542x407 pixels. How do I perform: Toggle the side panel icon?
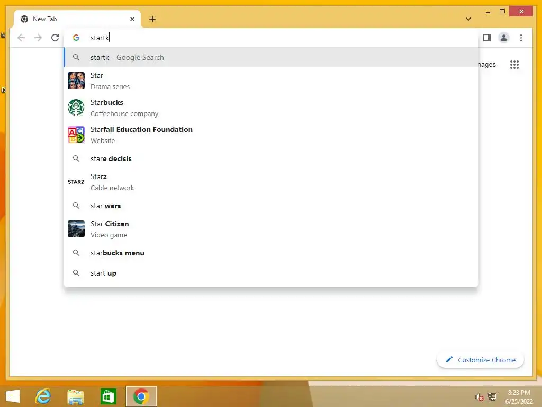coord(487,38)
